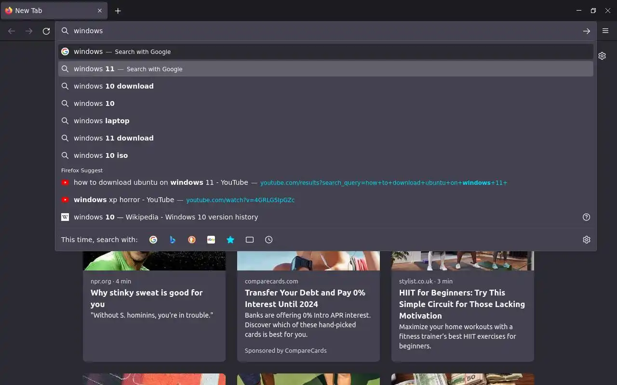Viewport: 617px width, 385px height.
Task: Click the 'Firefox Suggest' section label
Action: pos(82,170)
